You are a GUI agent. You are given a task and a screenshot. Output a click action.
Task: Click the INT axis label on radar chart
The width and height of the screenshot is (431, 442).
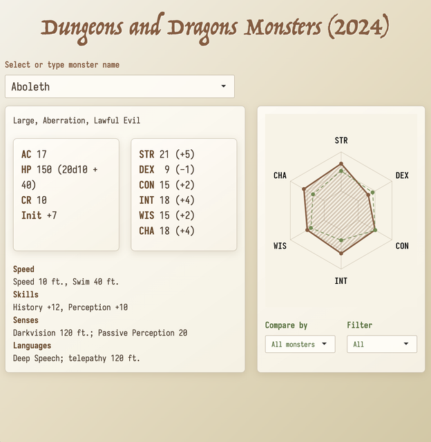[x=341, y=281]
